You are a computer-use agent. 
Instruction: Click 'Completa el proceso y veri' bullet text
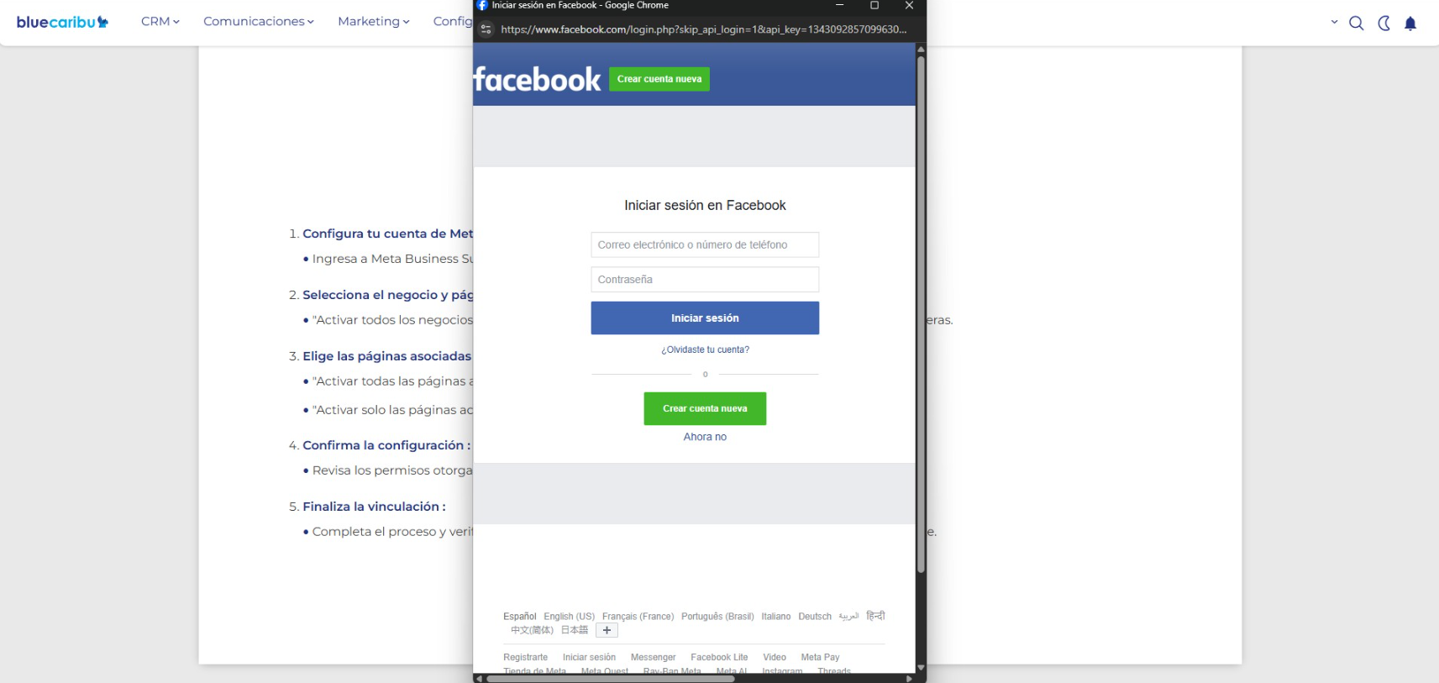pos(392,532)
